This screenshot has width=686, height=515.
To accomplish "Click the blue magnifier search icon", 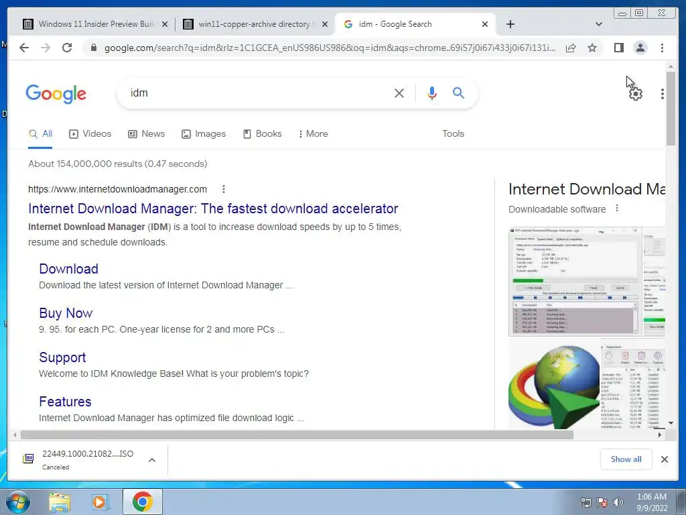I will [458, 93].
